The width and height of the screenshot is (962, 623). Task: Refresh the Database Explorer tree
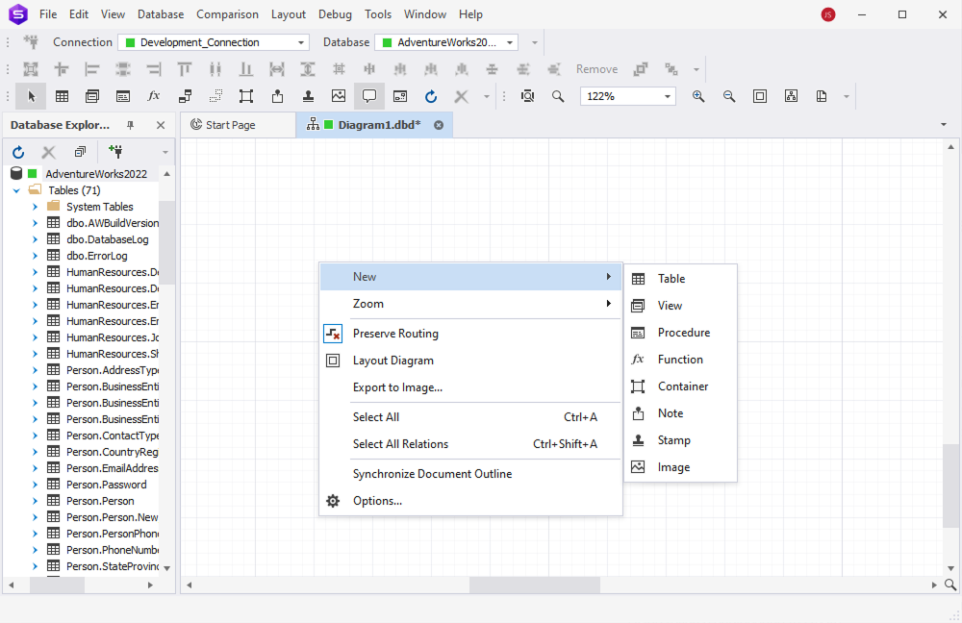pyautogui.click(x=17, y=151)
